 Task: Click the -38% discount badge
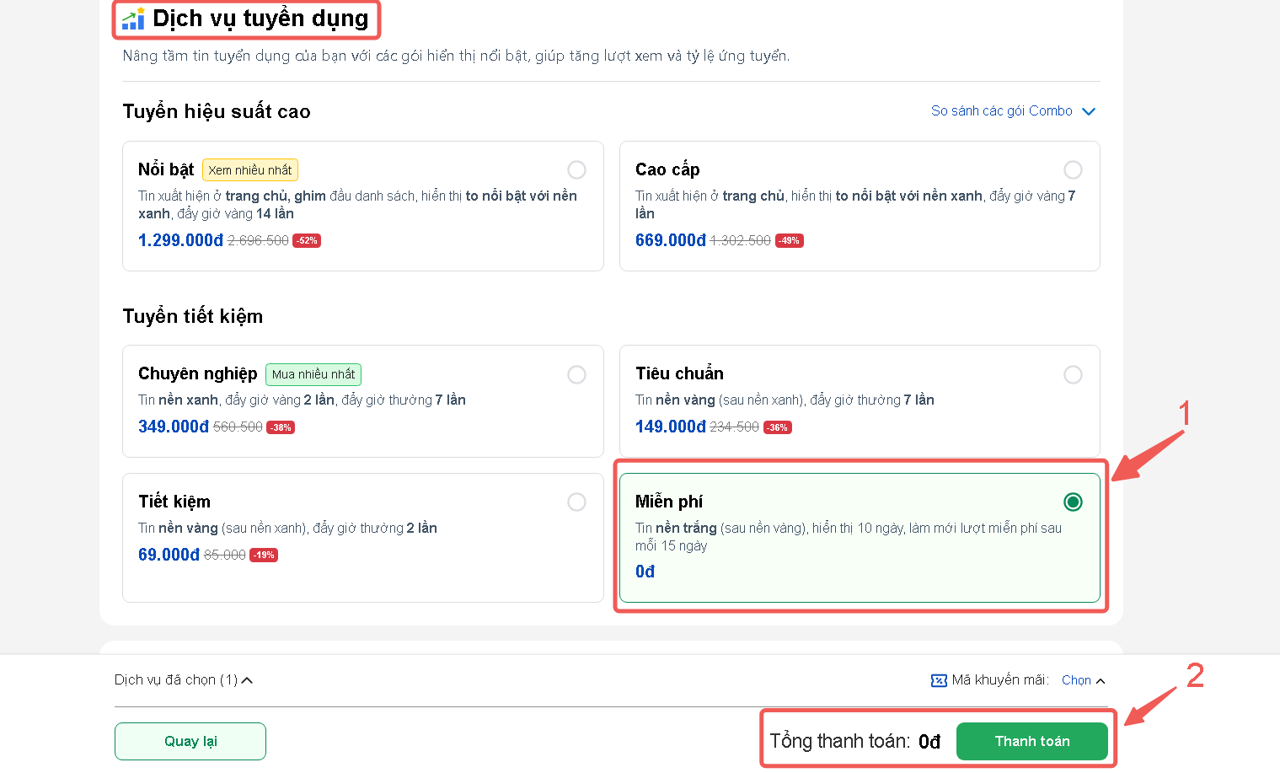pyautogui.click(x=281, y=427)
